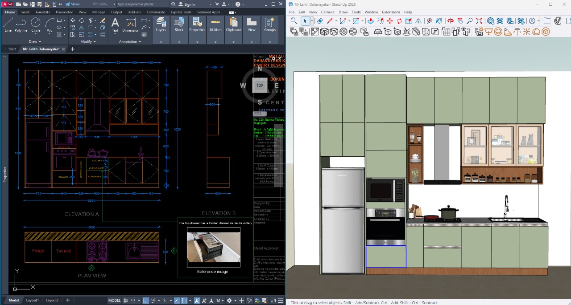
Task: Pick the Eraser tool in SketchUp
Action: click(320, 21)
